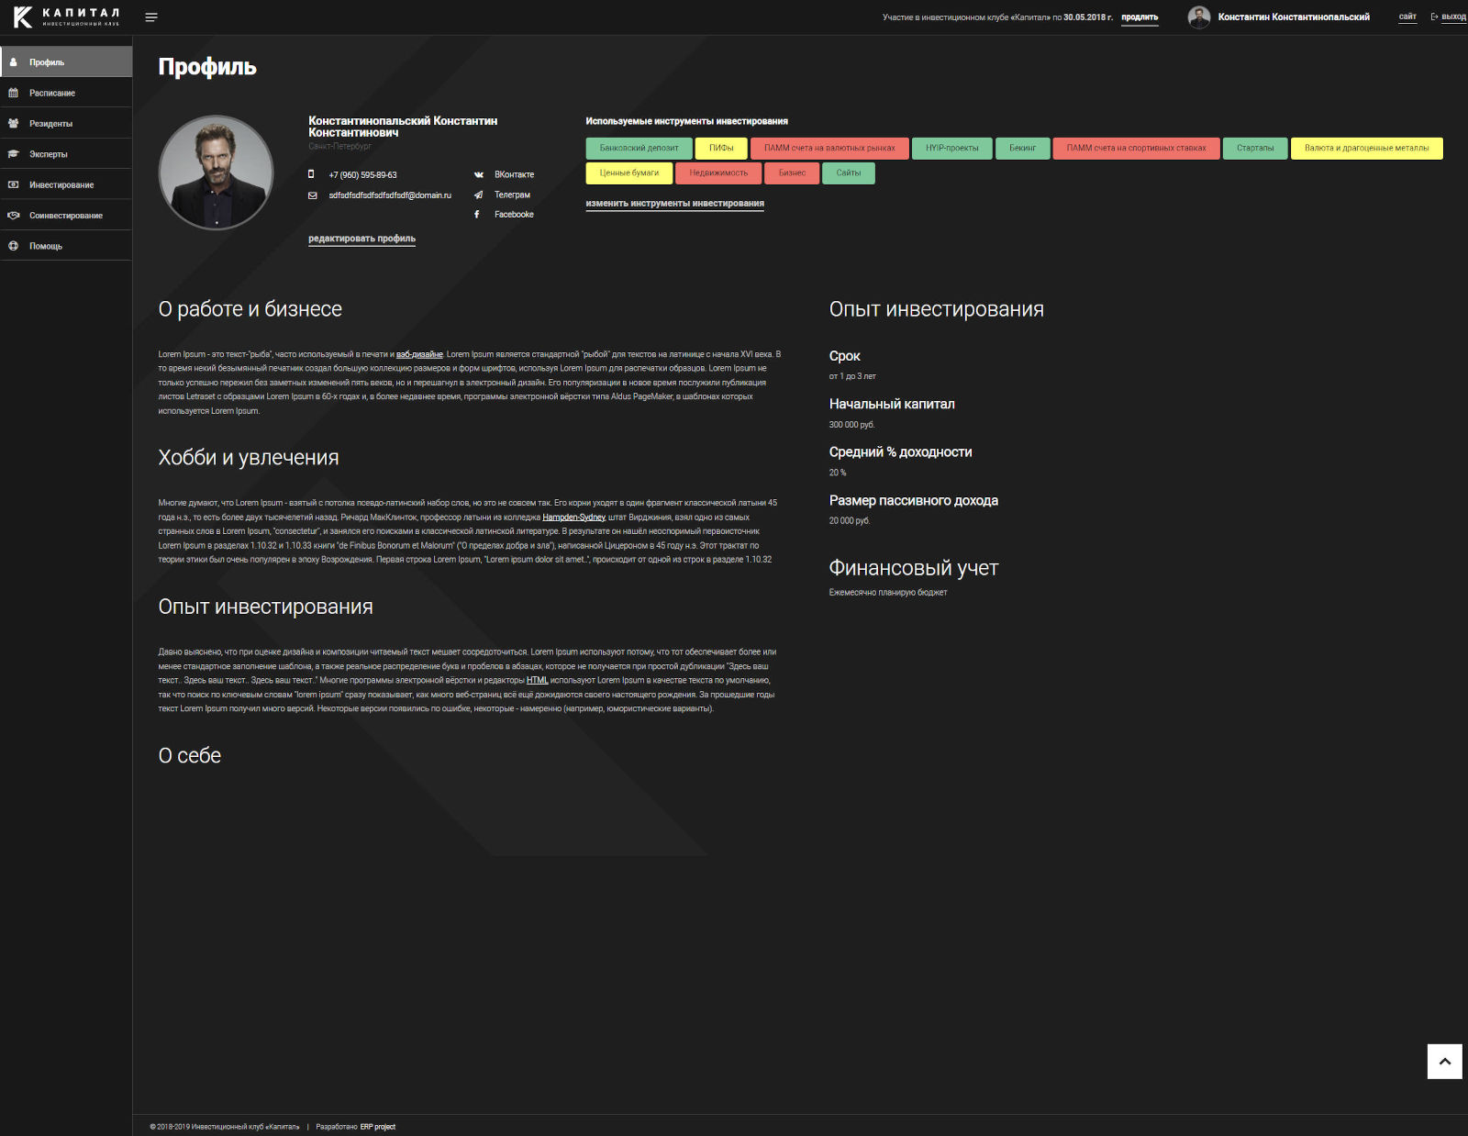Screen dimensions: 1468x1136
Task: Select the red Недвижимость tag
Action: pyautogui.click(x=718, y=173)
